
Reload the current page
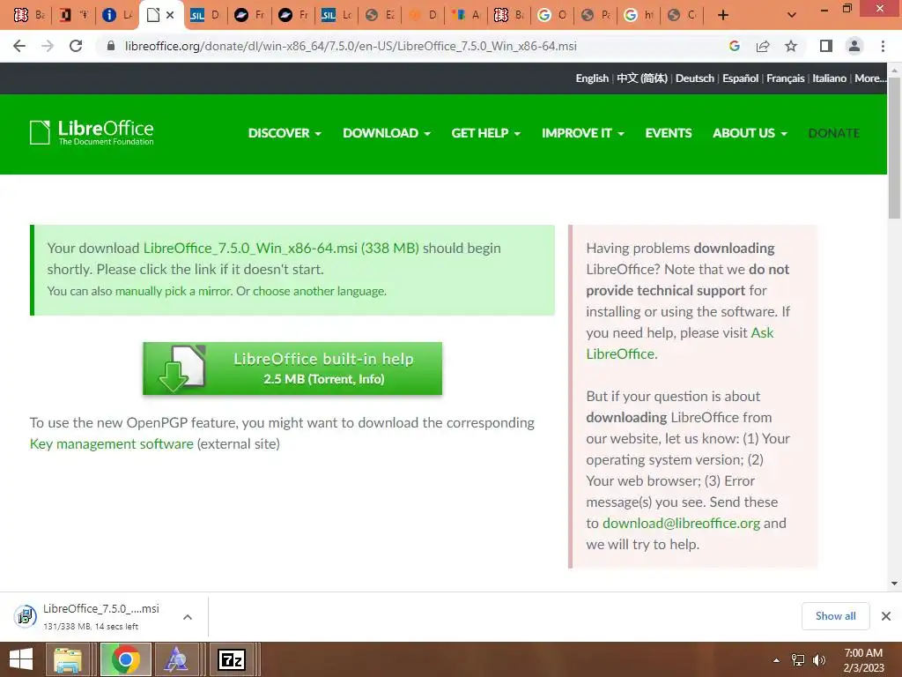coord(76,46)
